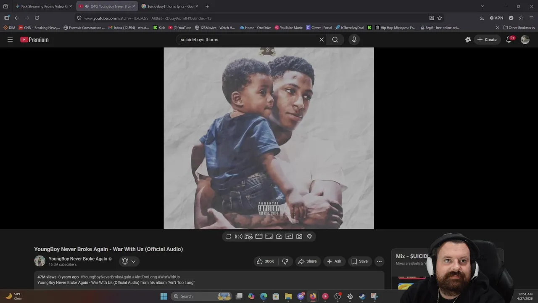
Task: Open the YouTube guide hamburger menu
Action: [x=10, y=40]
